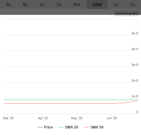141x135 pixels.
Task: Click the Apr '25 axis label
Action: tap(43, 118)
